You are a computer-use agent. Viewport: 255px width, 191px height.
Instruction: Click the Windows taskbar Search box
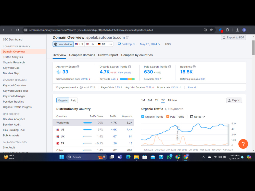[x=87, y=157]
